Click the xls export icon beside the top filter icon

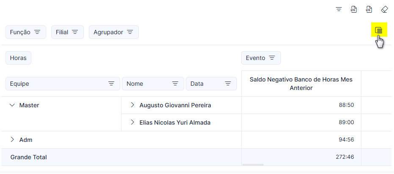[354, 10]
